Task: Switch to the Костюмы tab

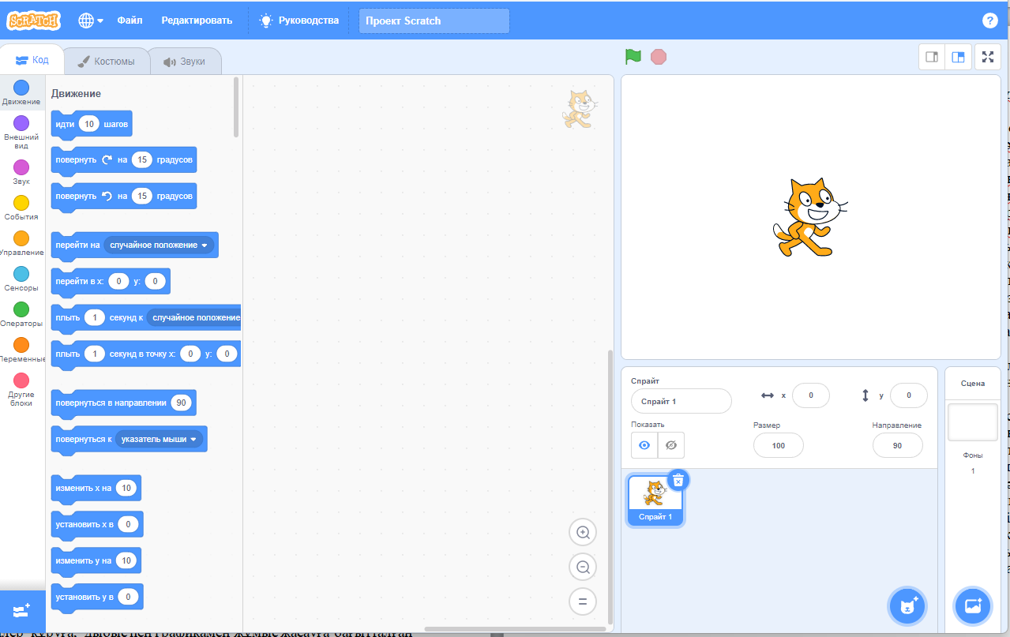Action: click(107, 61)
